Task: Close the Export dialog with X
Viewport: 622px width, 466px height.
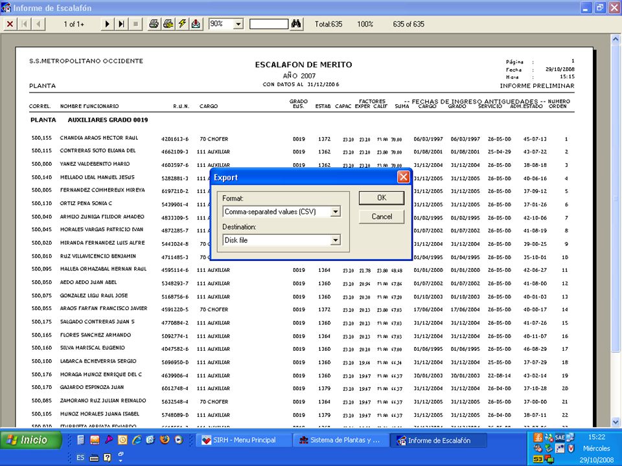Action: tap(403, 177)
